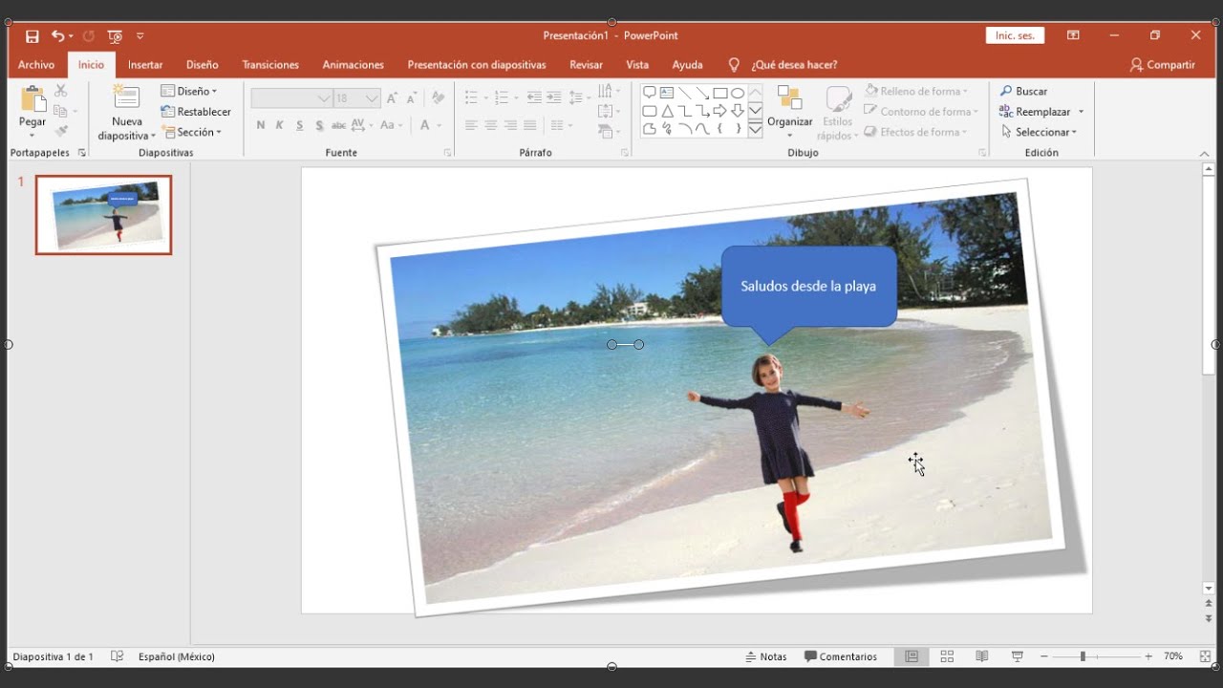Click the Undo arrow icon
This screenshot has width=1223, height=688.
point(58,36)
